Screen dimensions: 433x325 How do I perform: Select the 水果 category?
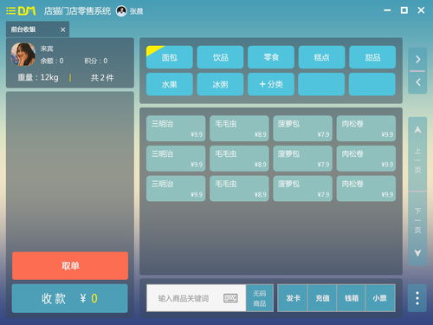170,84
